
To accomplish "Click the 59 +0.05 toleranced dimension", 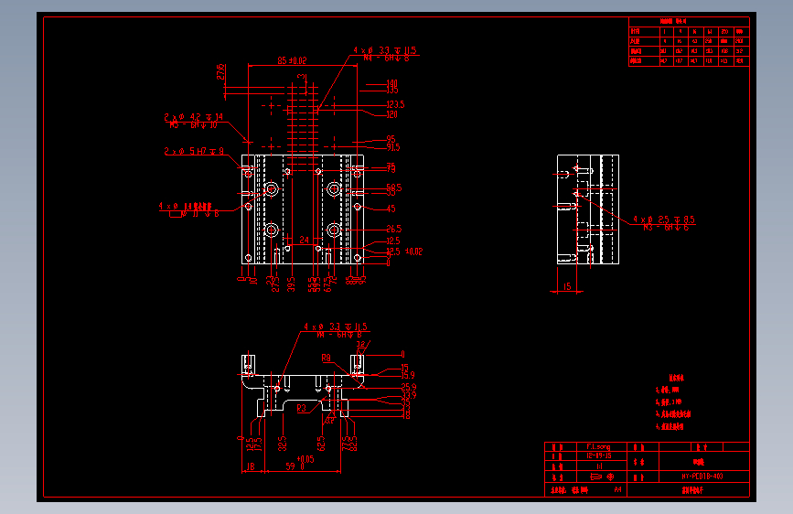I will [299, 463].
